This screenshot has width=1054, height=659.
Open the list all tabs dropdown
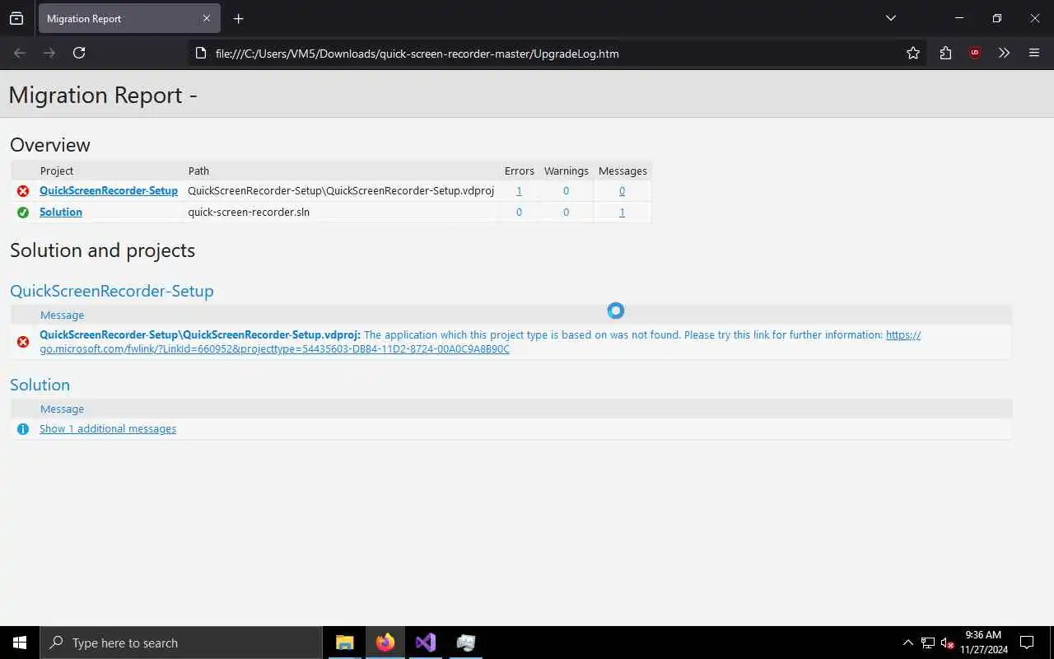[891, 18]
